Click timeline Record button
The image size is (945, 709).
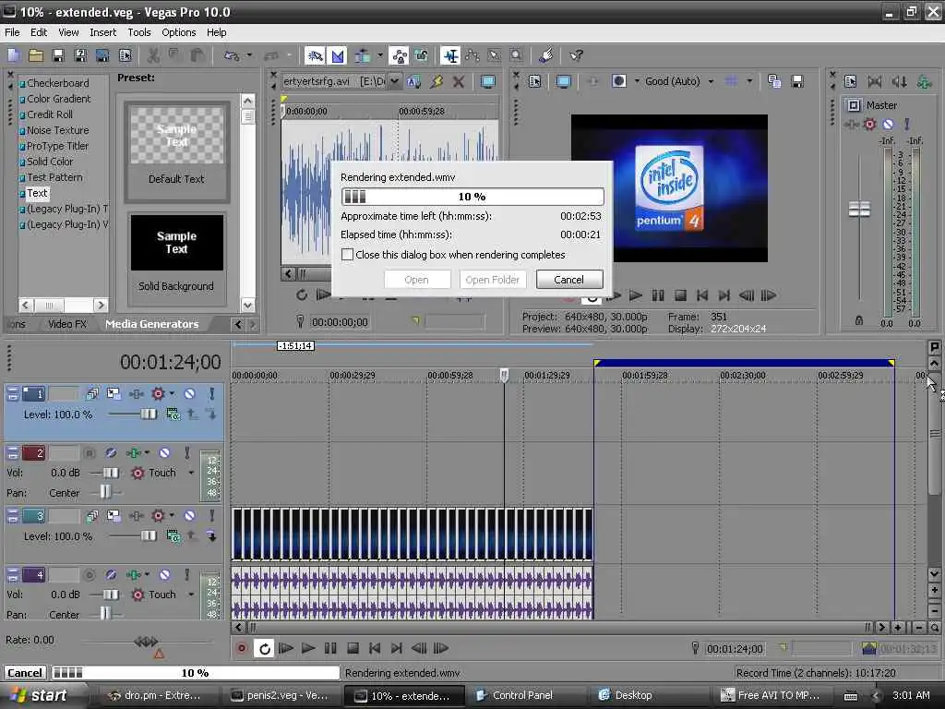coord(242,648)
